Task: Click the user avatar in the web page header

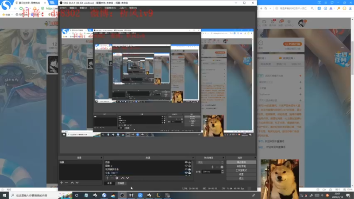Action: click(302, 23)
